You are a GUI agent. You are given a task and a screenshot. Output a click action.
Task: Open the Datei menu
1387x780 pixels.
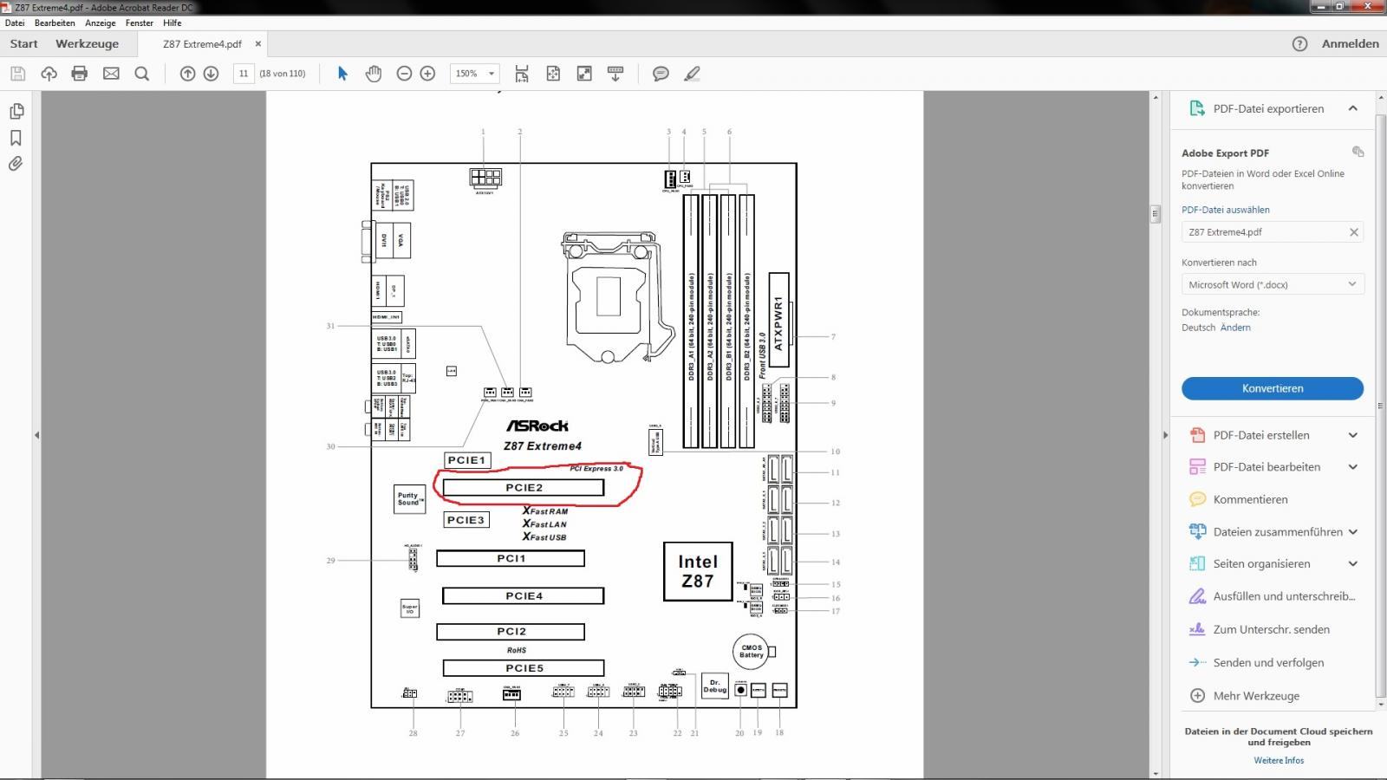click(15, 23)
